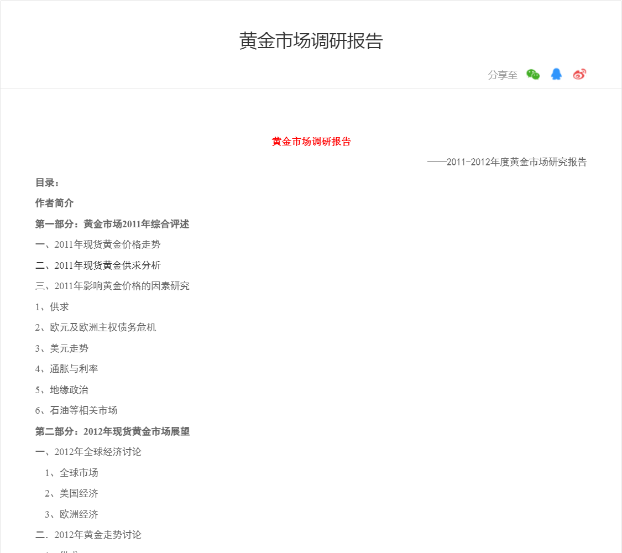Click the 目录 heading
The image size is (622, 553).
pos(47,182)
